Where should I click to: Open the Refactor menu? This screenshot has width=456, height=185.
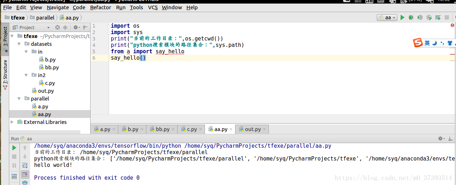pos(101,7)
